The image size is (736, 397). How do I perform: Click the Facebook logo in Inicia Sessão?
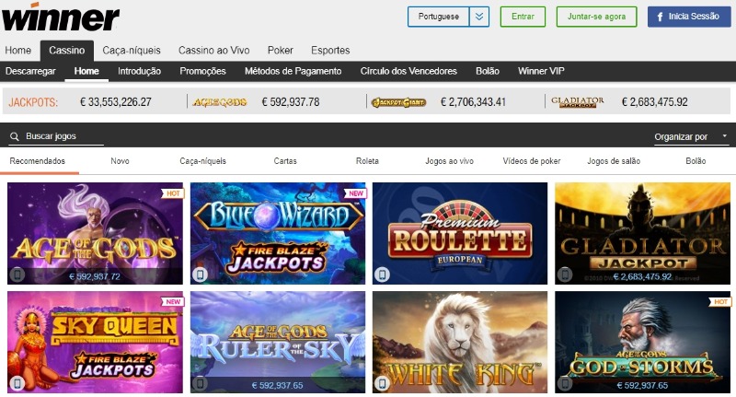[660, 17]
